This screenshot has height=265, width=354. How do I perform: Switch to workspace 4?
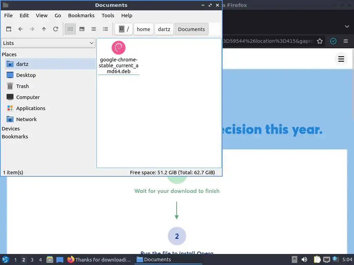tap(40, 260)
